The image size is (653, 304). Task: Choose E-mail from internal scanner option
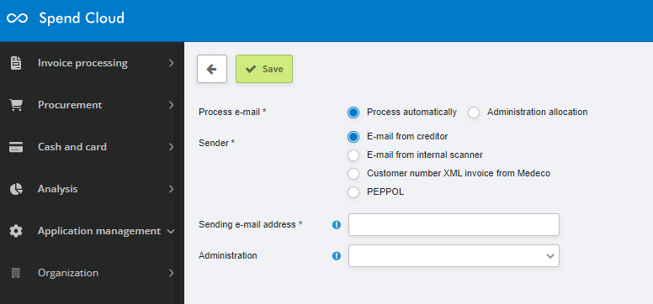tap(353, 155)
